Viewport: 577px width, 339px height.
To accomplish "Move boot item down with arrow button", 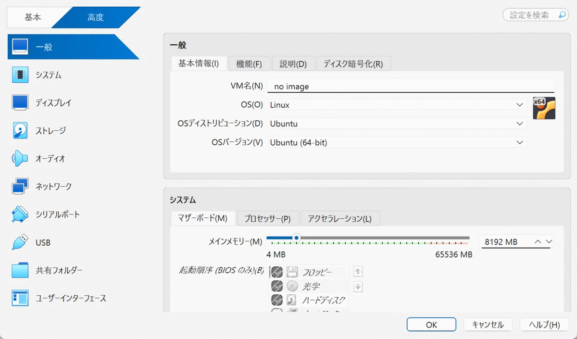I will tap(357, 287).
